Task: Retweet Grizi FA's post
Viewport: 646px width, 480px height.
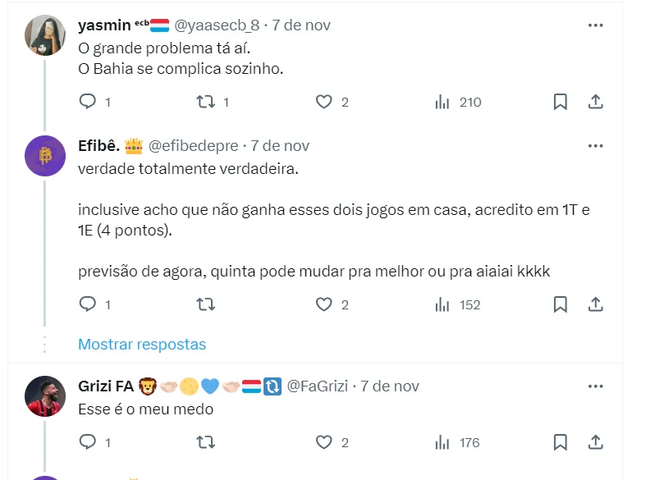Action: [206, 442]
